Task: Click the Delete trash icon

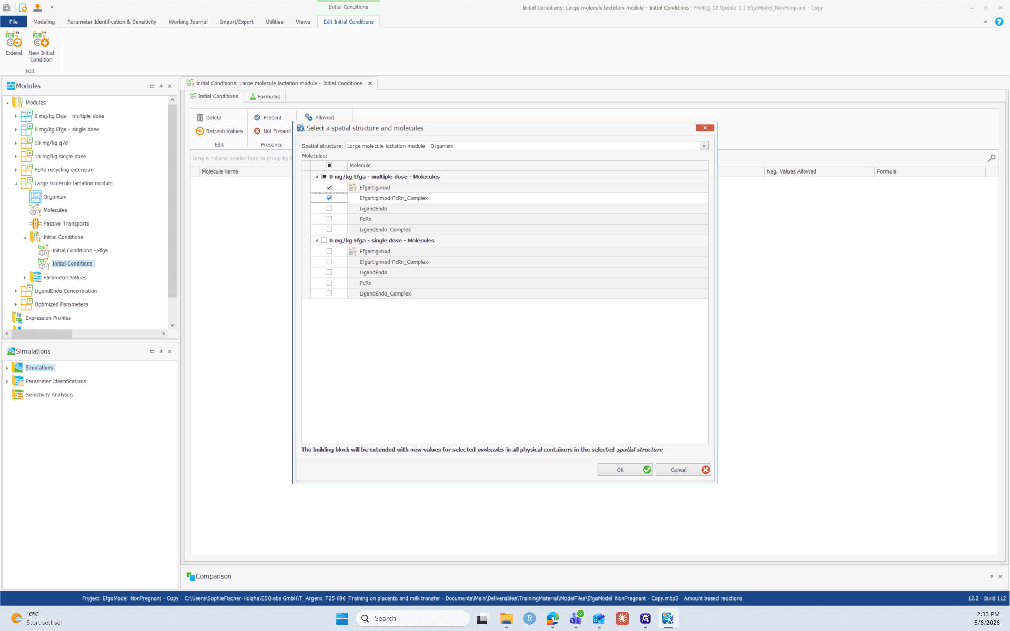Action: pyautogui.click(x=200, y=118)
